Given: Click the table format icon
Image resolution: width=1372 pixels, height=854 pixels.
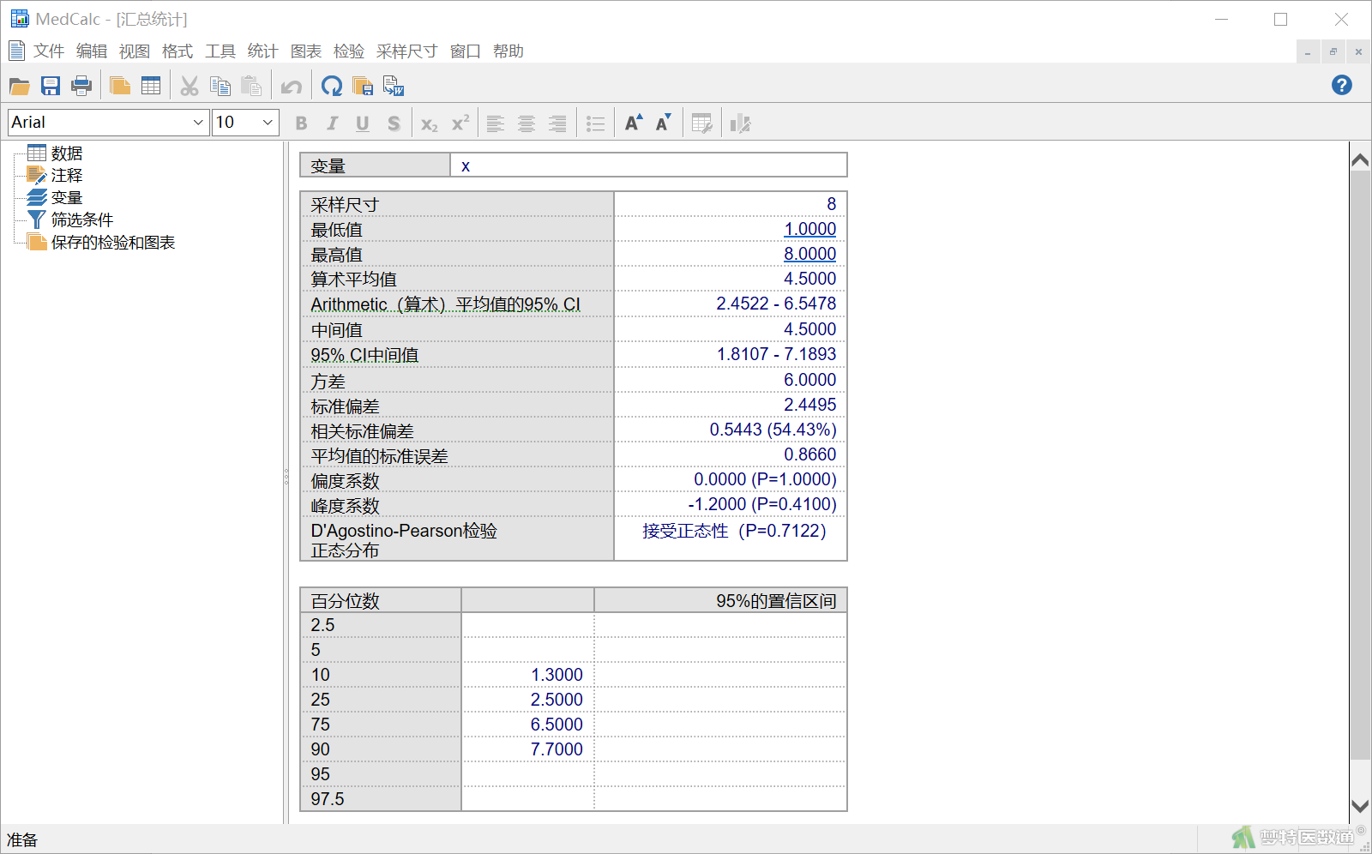Looking at the screenshot, I should 702,123.
